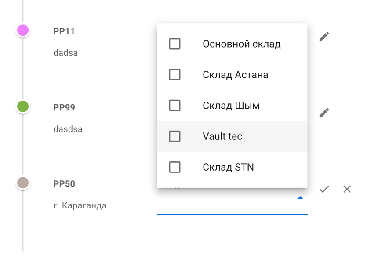
Task: Cancel PP50 edit with X icon
Action: (x=347, y=189)
